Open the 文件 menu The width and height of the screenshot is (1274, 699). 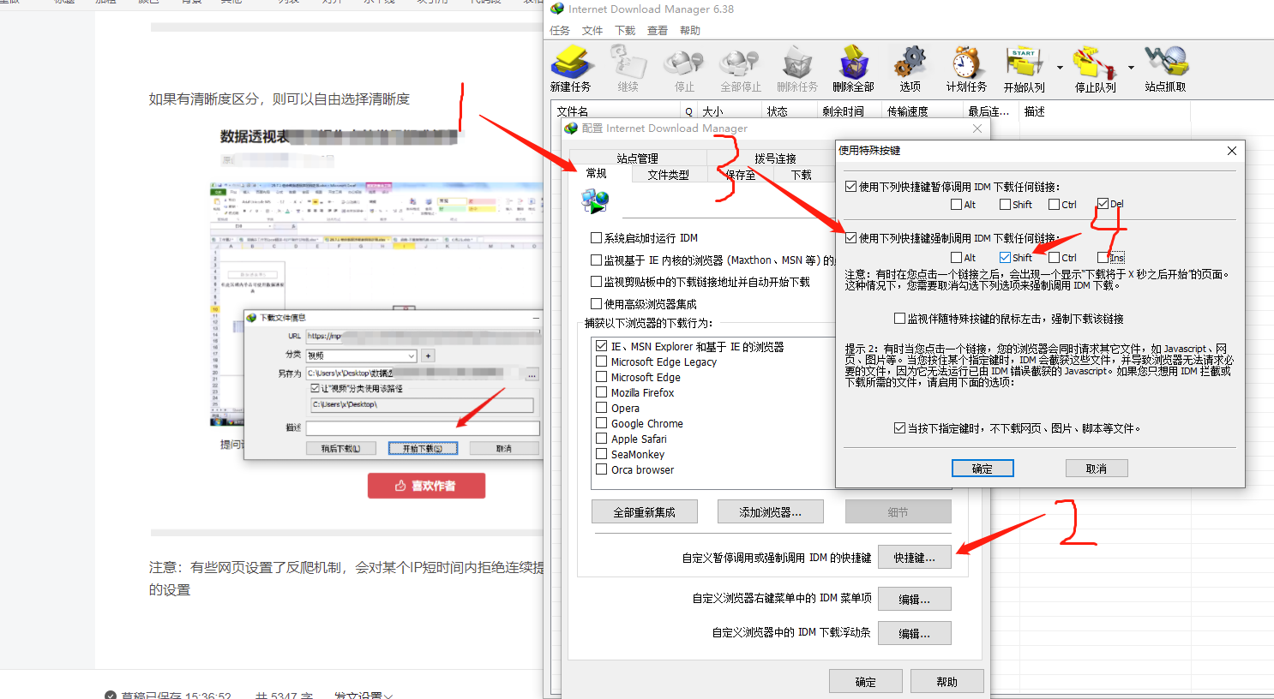click(592, 30)
